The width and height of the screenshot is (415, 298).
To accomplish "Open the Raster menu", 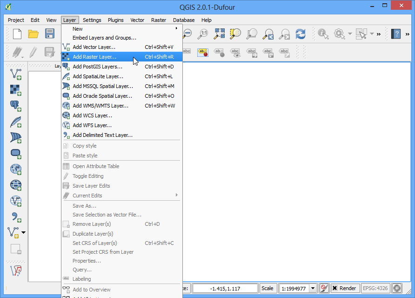I will pos(159,20).
